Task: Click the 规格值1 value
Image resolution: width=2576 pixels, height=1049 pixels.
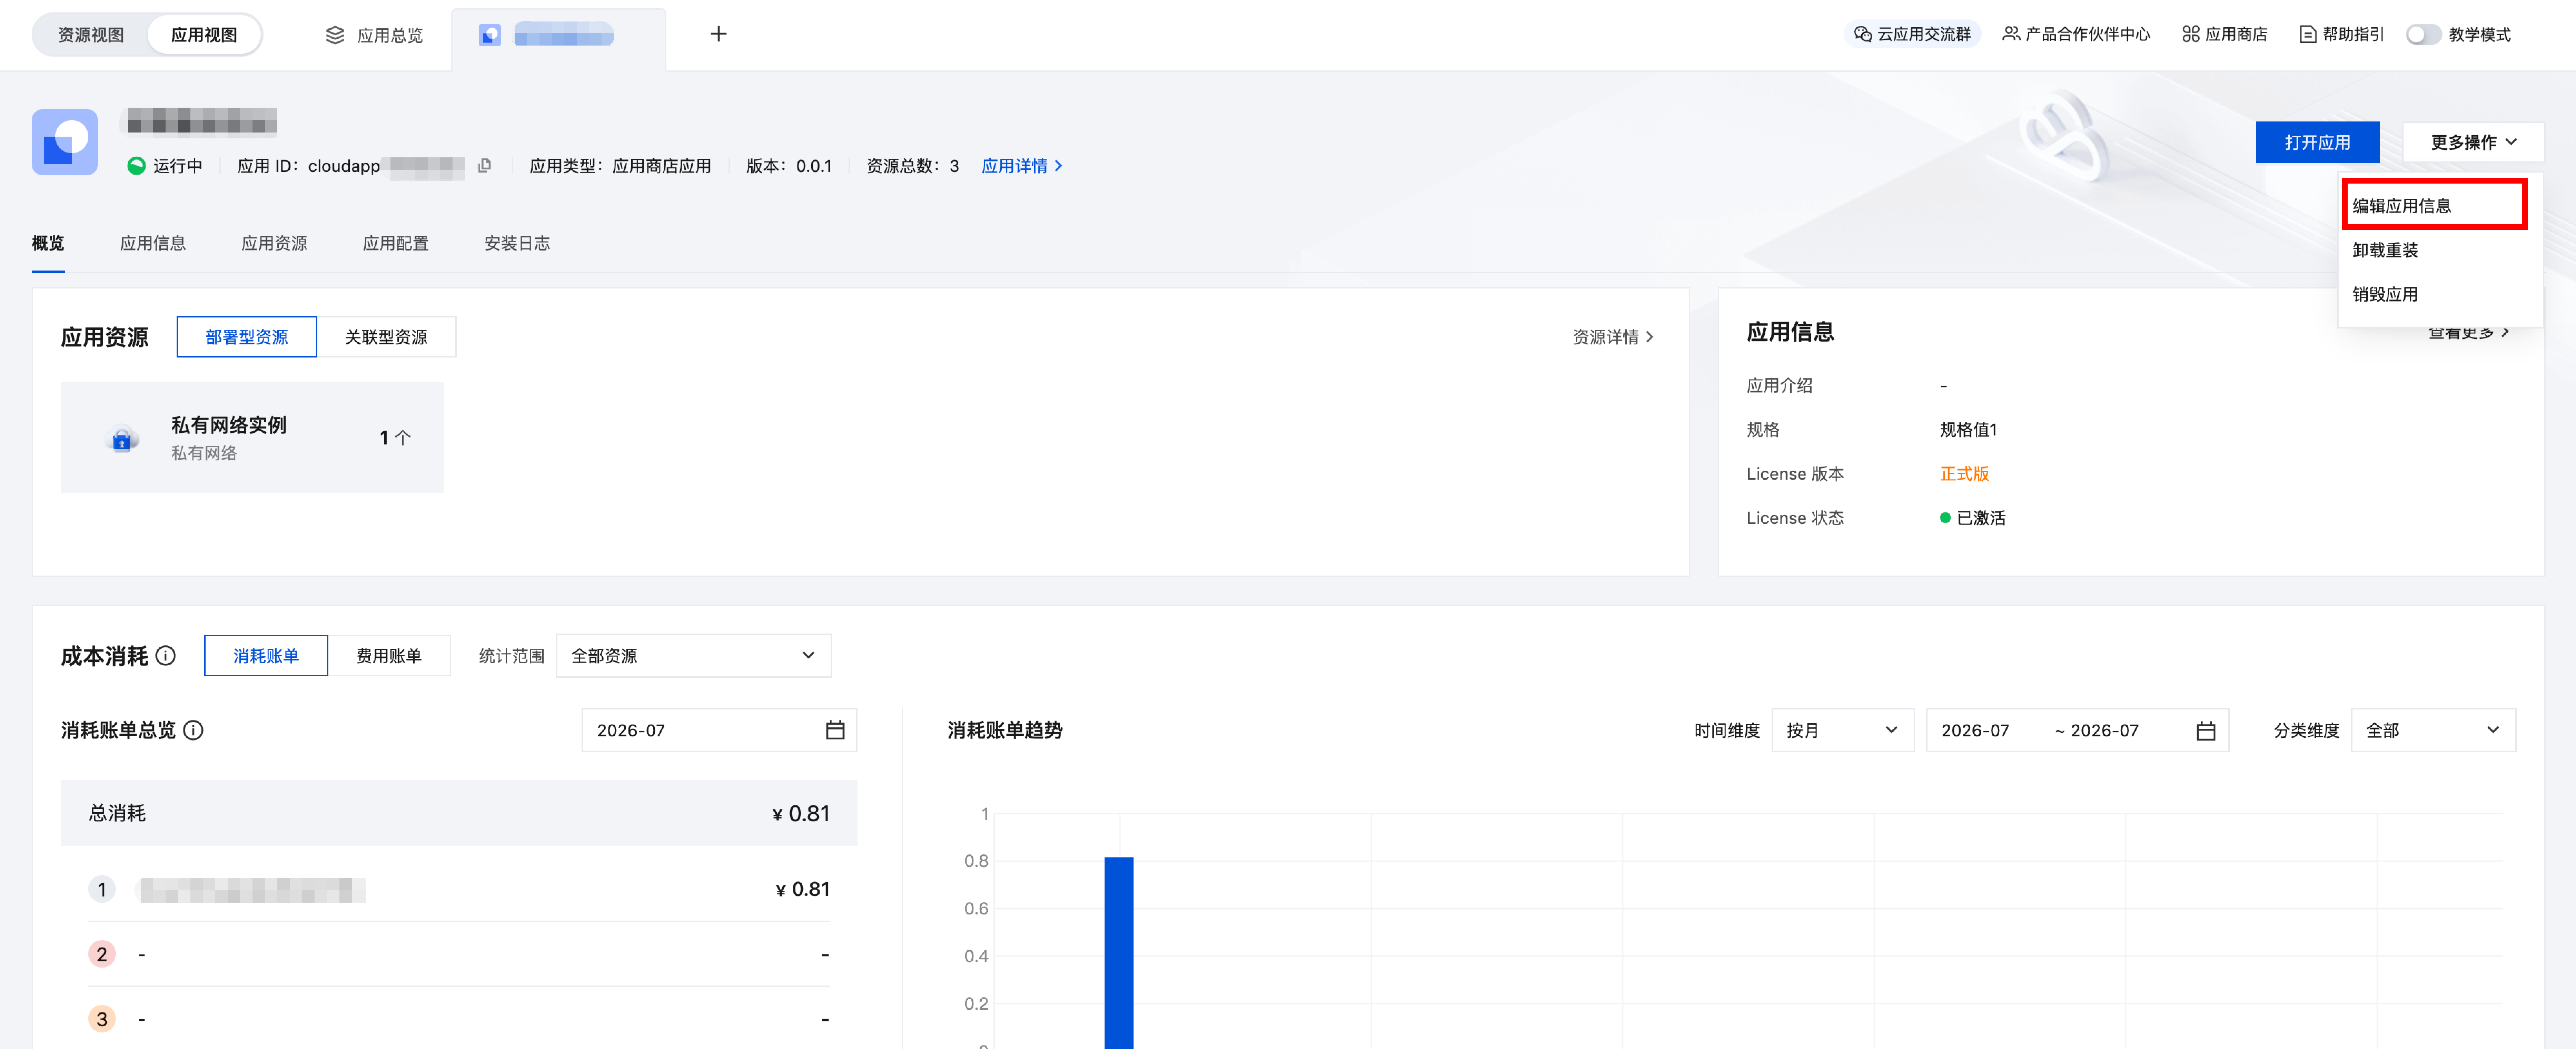Action: 1968,430
